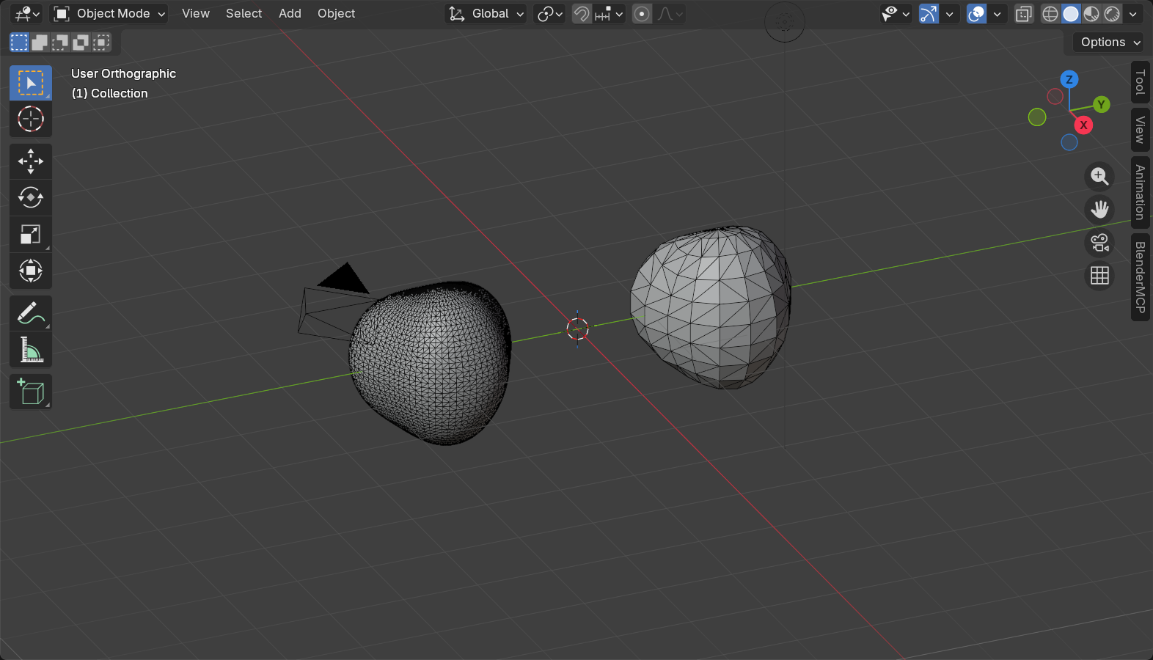
Task: Click the Z axis on navigation gizmo
Action: click(x=1069, y=79)
